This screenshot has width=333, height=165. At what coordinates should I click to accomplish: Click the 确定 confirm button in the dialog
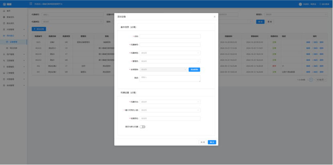coord(212,142)
